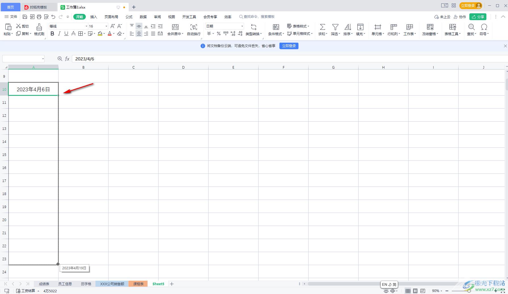Click the Find (查找) magnifier icon

(471, 27)
